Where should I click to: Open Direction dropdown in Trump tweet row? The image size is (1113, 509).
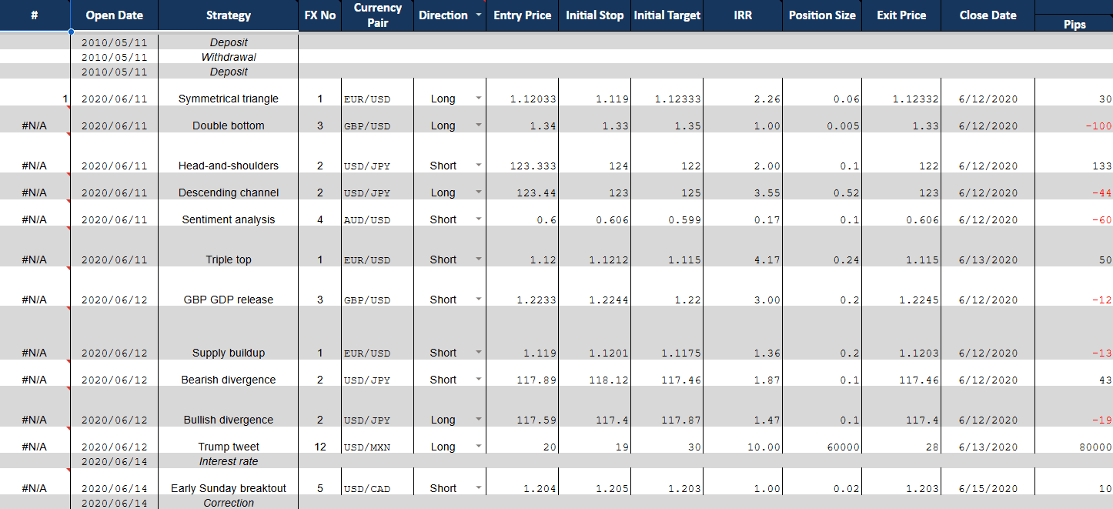pyautogui.click(x=479, y=447)
